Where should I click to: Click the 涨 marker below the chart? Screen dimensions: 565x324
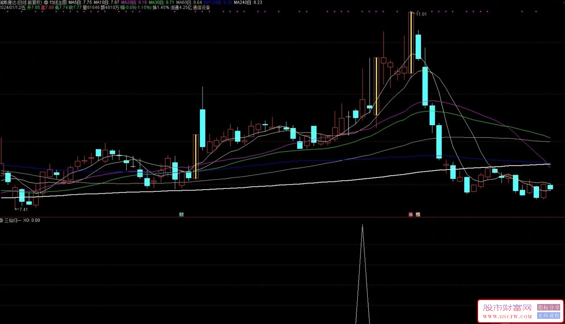click(411, 214)
